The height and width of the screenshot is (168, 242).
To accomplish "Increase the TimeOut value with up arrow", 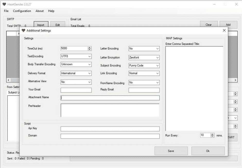I will pos(90,48).
